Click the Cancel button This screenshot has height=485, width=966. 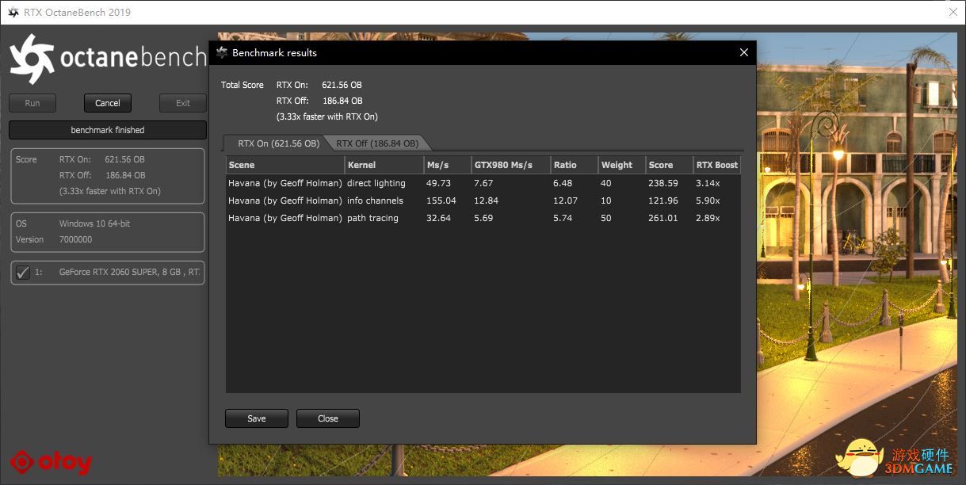108,103
